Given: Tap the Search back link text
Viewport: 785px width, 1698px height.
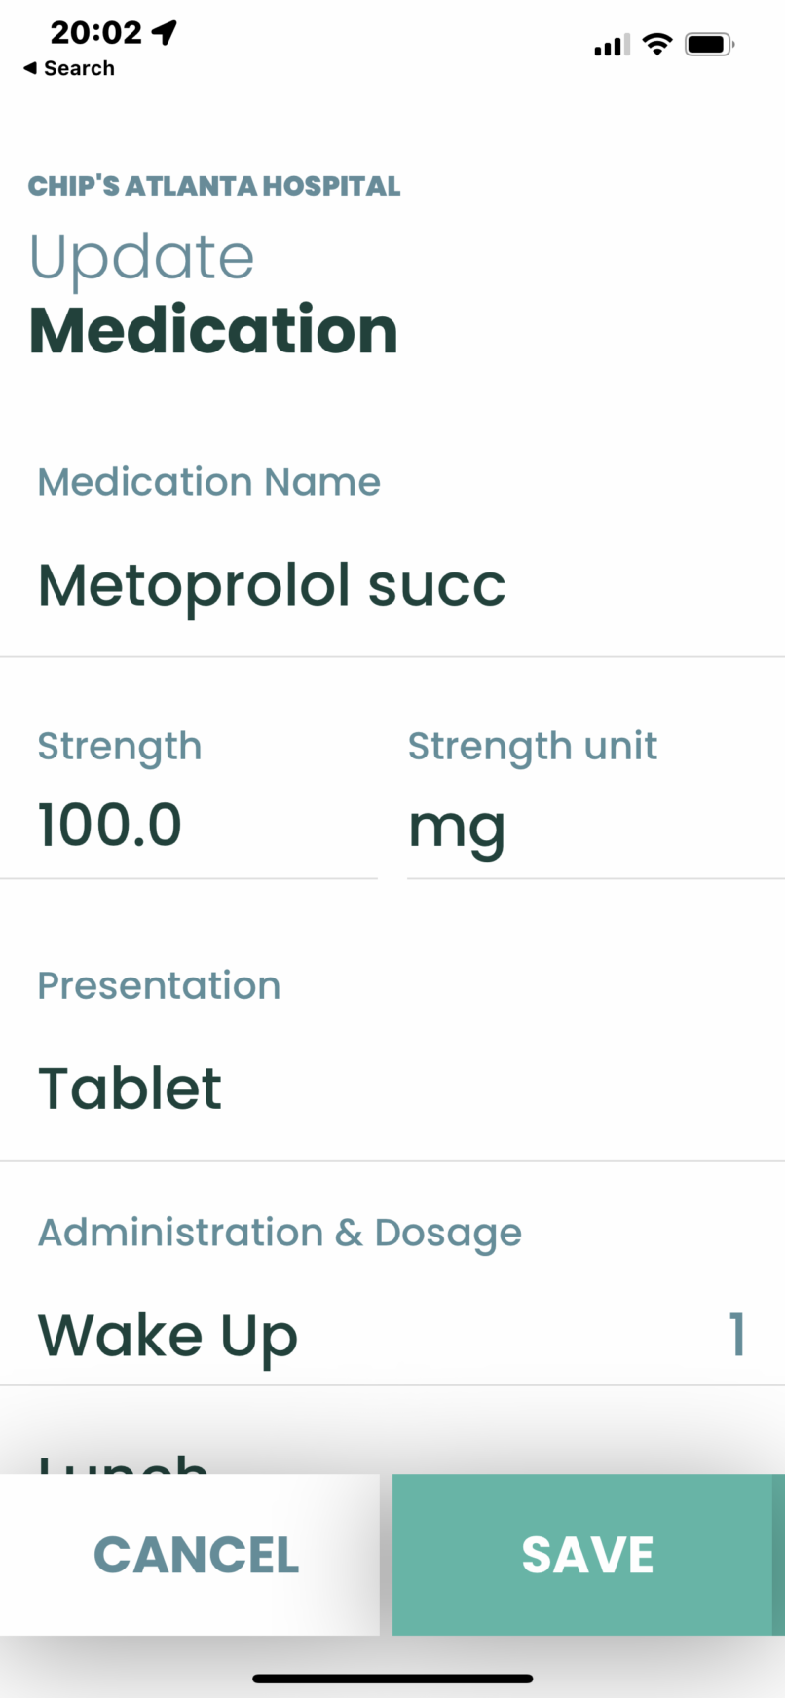Looking at the screenshot, I should [79, 68].
